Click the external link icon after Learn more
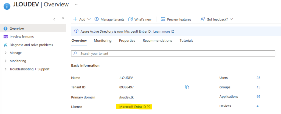The height and width of the screenshot is (114, 281). 173,32
